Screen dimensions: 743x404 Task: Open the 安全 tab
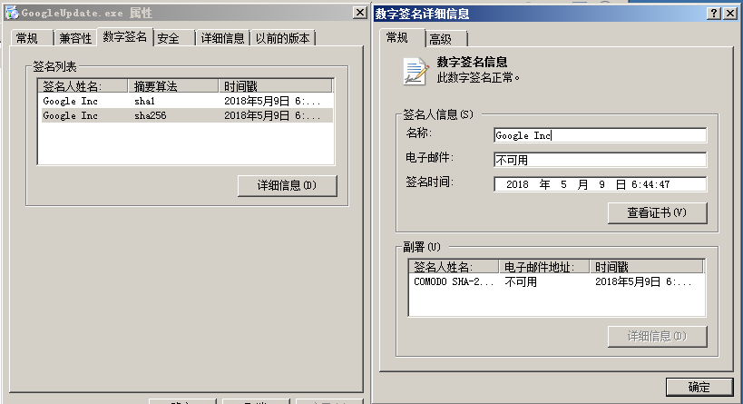point(174,38)
